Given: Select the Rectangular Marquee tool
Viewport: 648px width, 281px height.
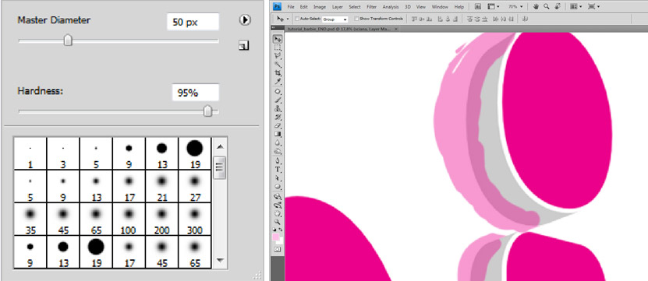Looking at the screenshot, I should (278, 47).
